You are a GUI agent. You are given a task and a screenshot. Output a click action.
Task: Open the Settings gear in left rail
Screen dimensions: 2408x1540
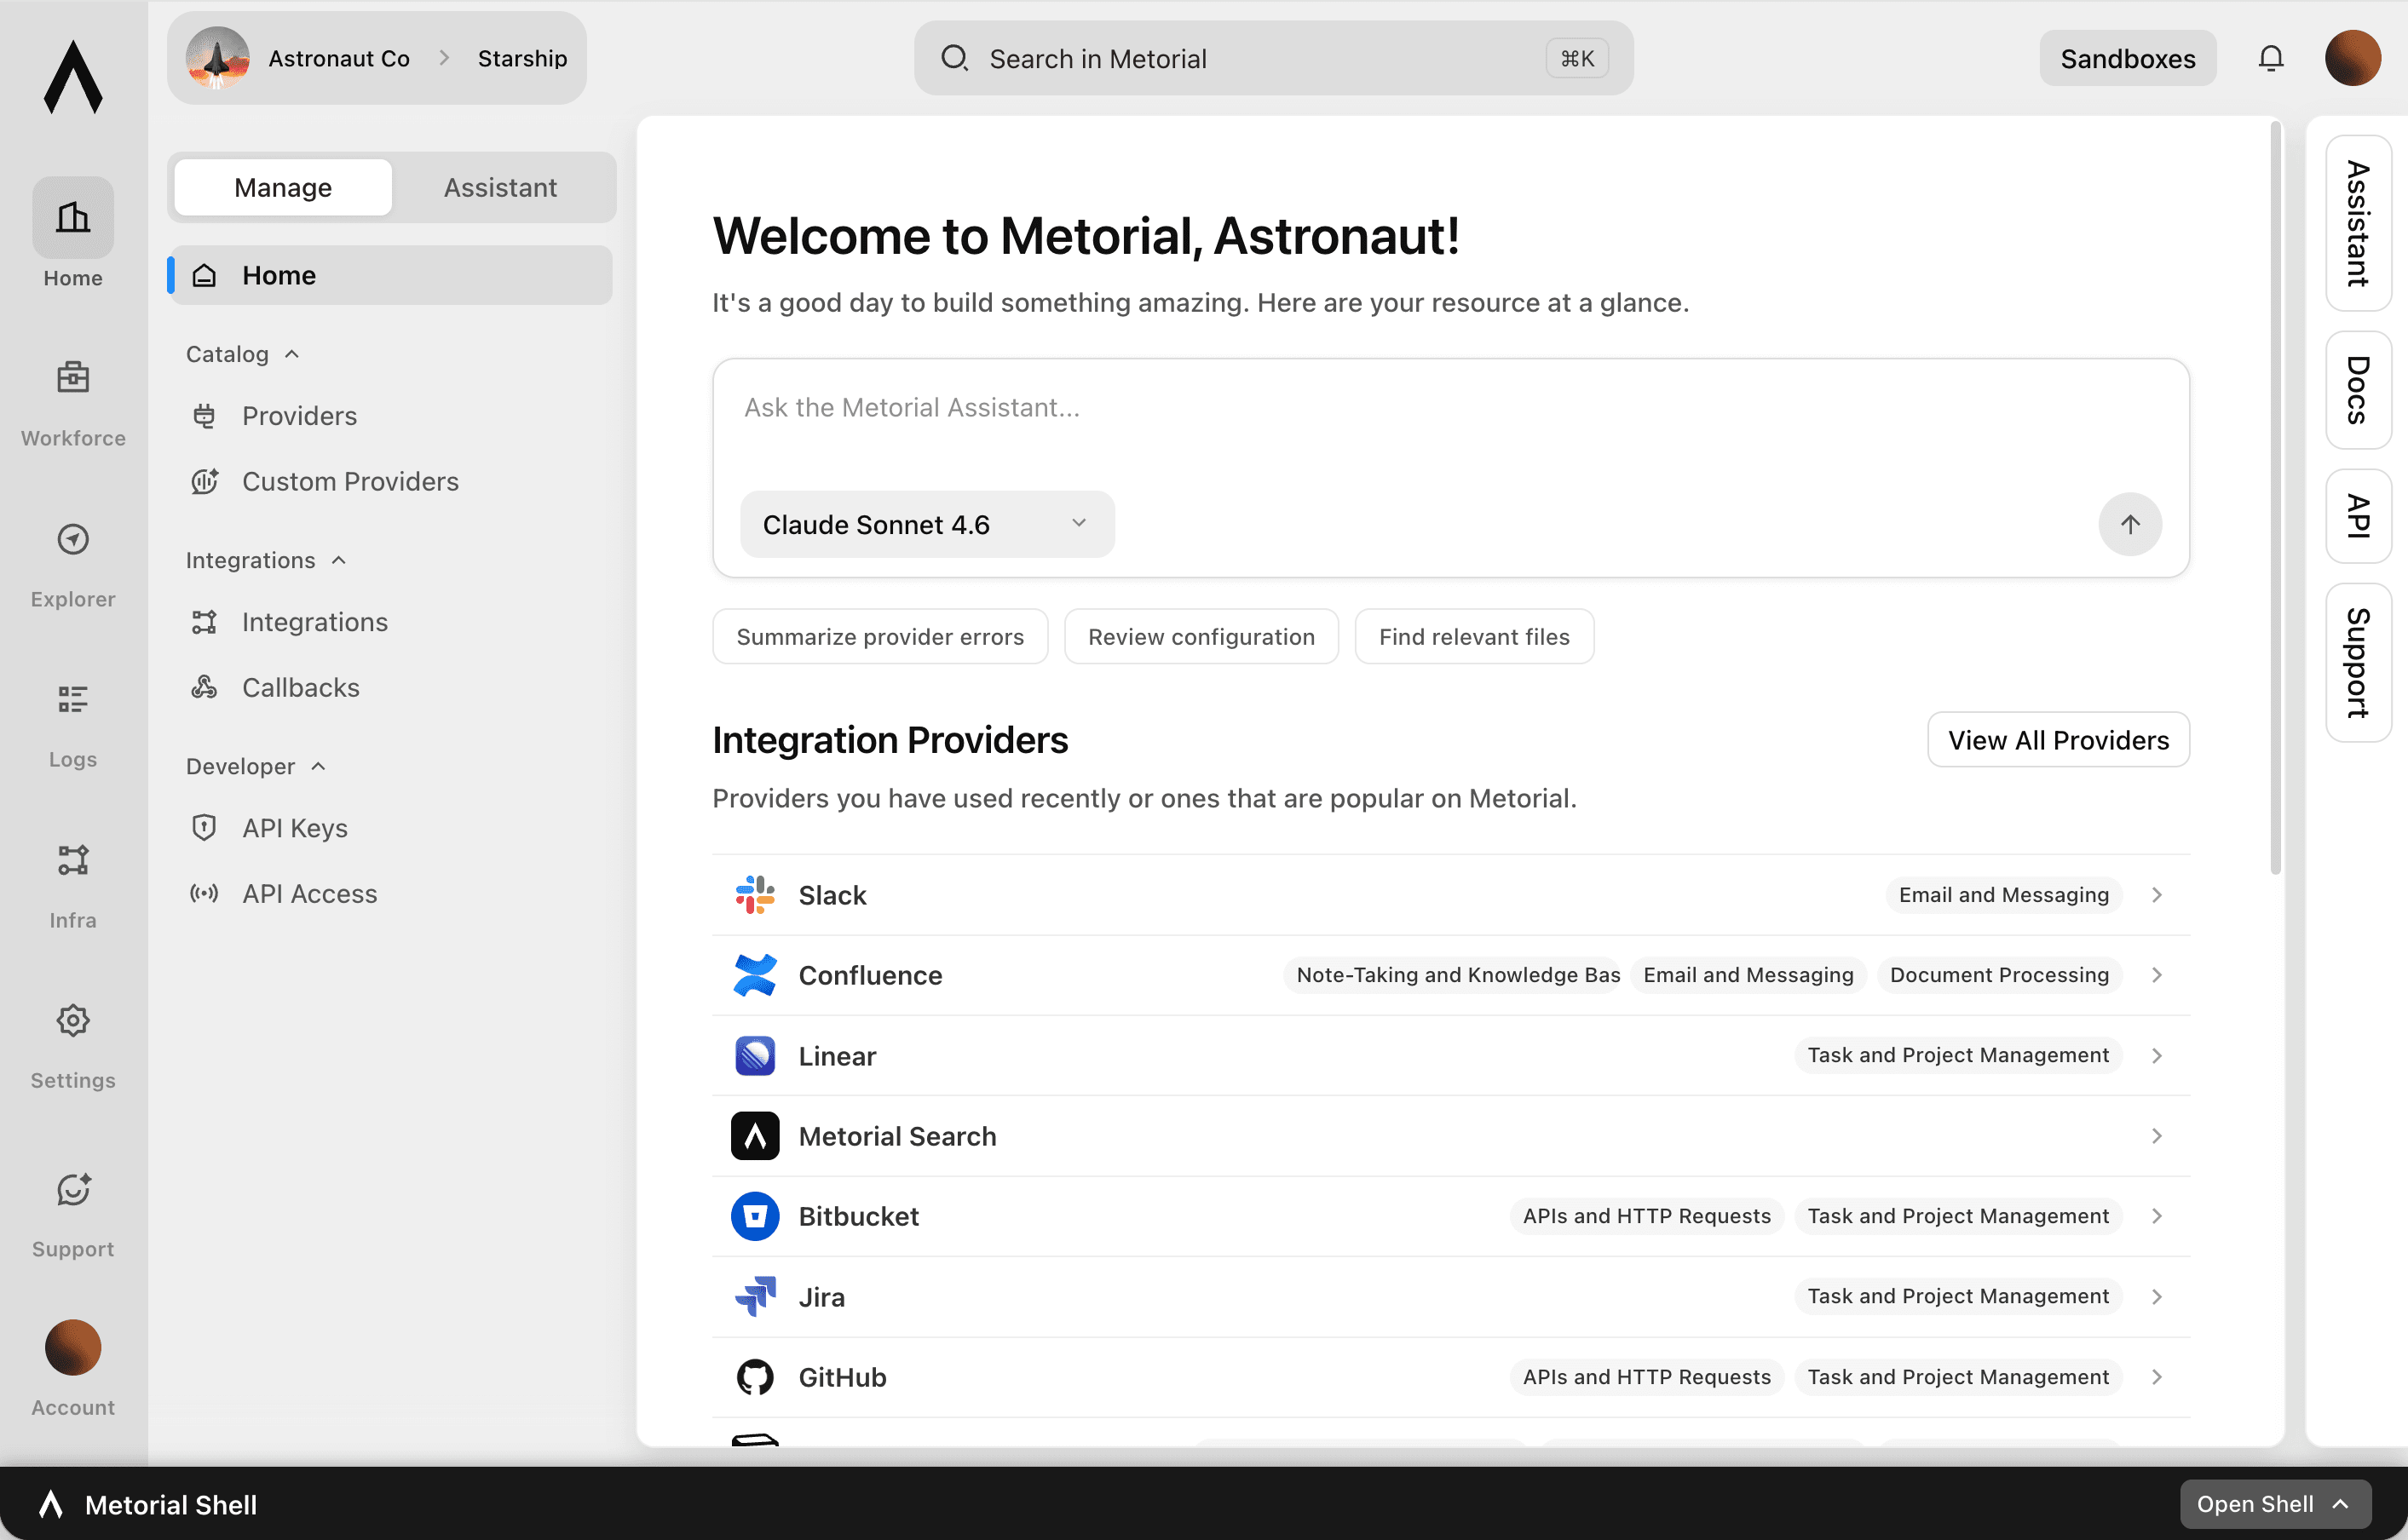pyautogui.click(x=73, y=1021)
